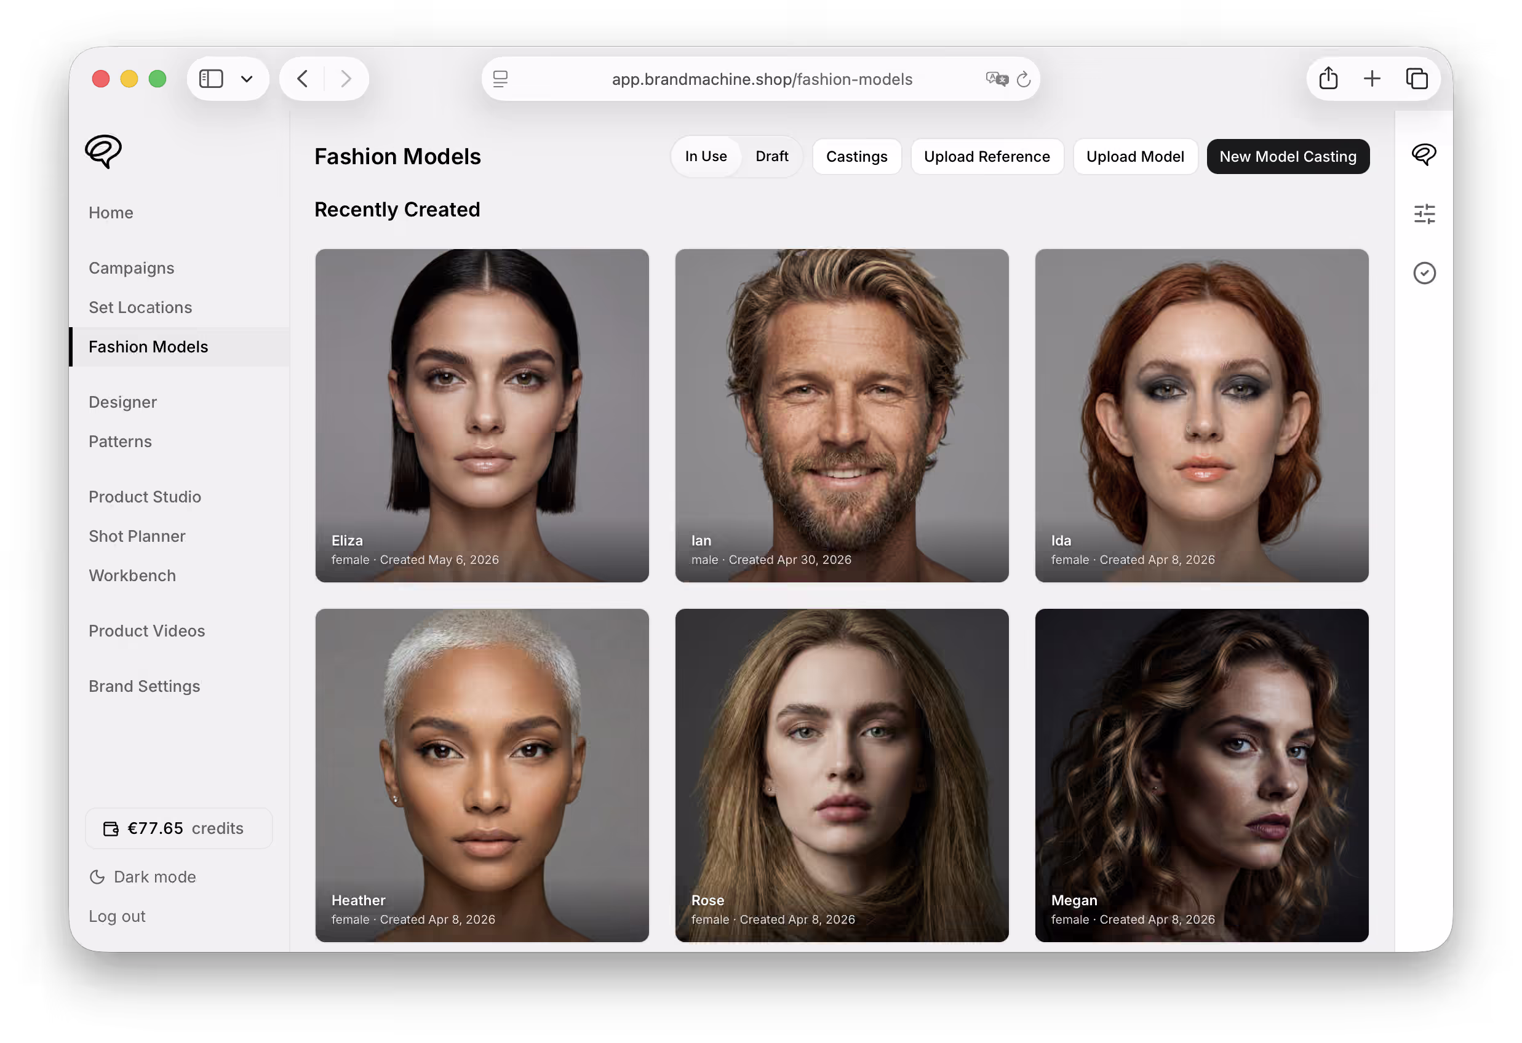Click the circled checkmark icon in the right panel
This screenshot has width=1522, height=1043.
[1424, 272]
